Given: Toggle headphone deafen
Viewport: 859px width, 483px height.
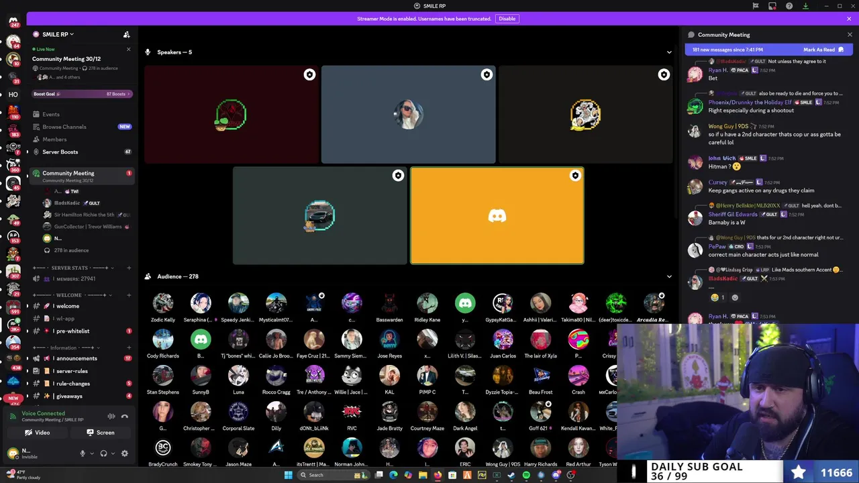Looking at the screenshot, I should tap(103, 453).
